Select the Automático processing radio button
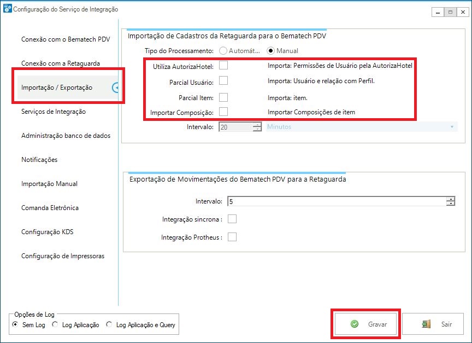 (223, 51)
